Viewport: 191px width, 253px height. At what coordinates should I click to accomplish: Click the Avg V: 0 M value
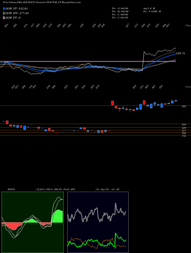tap(149, 8)
